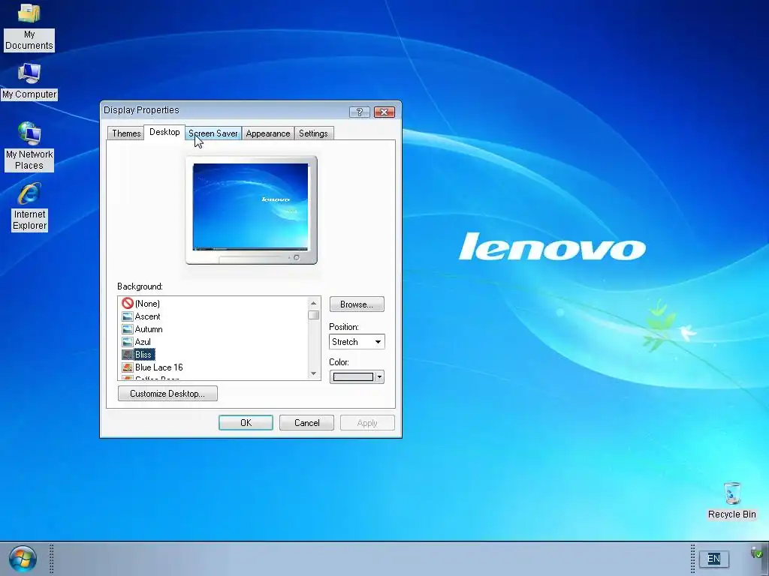Go to the Appearance tab
Image resolution: width=769 pixels, height=576 pixels.
click(x=268, y=133)
